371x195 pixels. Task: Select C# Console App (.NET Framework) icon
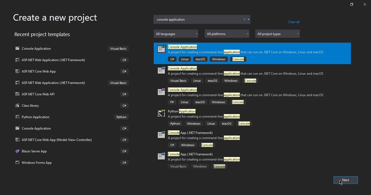click(161, 135)
